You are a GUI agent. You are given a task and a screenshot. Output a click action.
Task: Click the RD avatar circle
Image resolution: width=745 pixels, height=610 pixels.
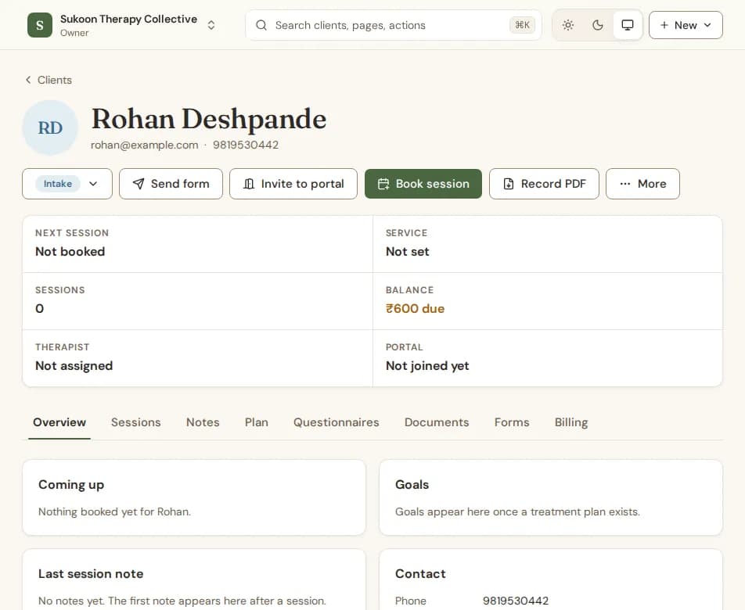pos(50,127)
